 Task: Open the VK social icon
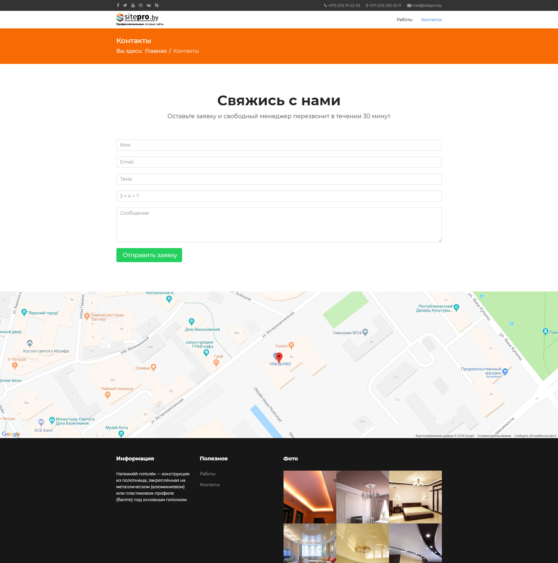149,5
